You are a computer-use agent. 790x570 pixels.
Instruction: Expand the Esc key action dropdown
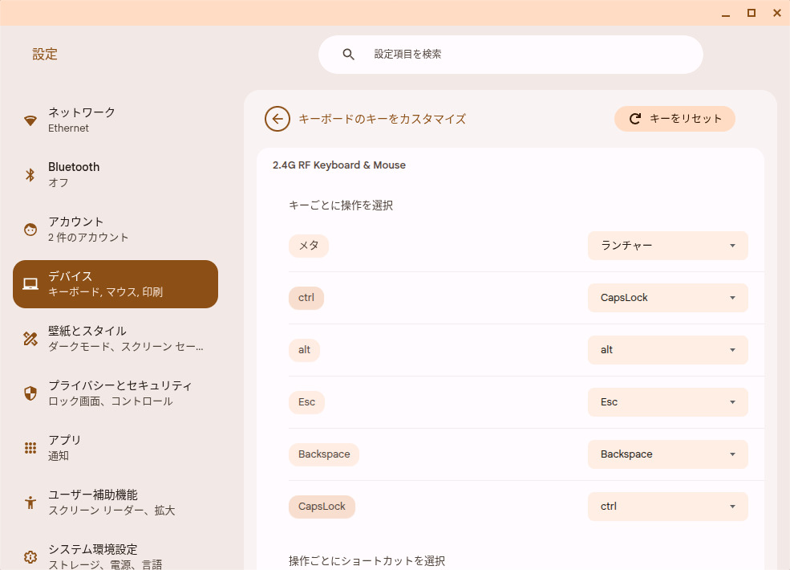[667, 402]
